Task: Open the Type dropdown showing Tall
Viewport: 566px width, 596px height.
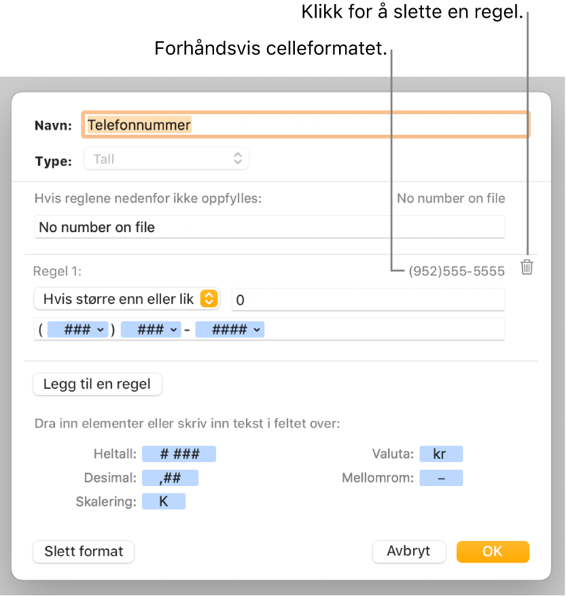Action: point(166,158)
